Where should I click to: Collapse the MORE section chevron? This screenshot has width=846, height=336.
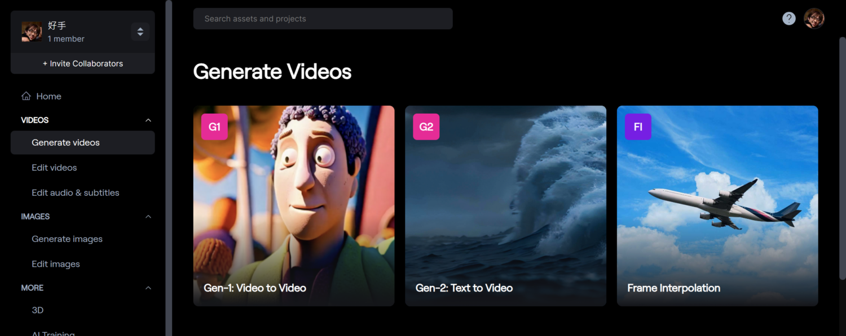click(148, 288)
